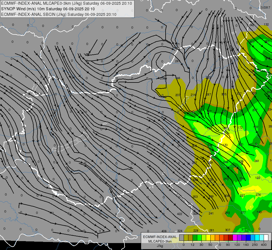
Task: Click the map value 406
Action: (164, 231)
